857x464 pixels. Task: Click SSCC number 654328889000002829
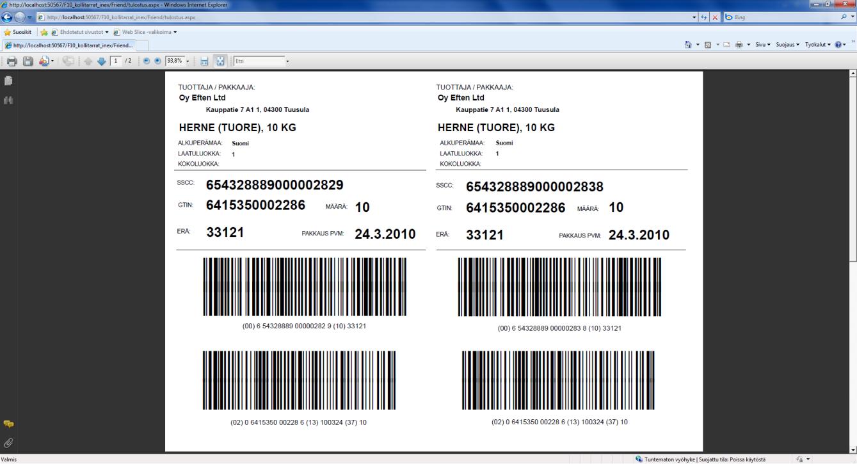click(275, 186)
